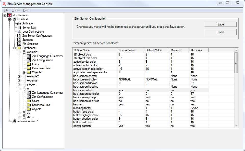Viewport: 245px width, 151px height.
Task: Click the ex database icon
Action: coord(24,113)
